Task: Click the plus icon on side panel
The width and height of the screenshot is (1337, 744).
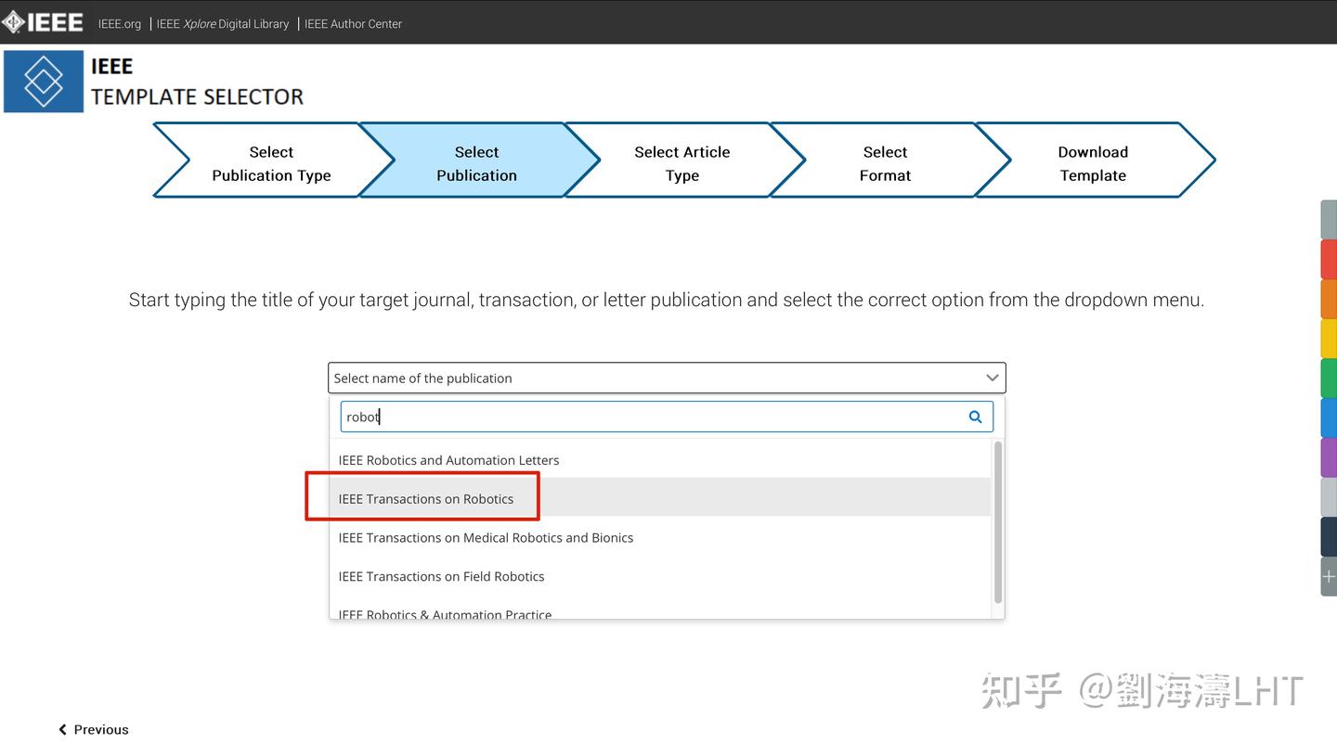Action: pos(1330,576)
